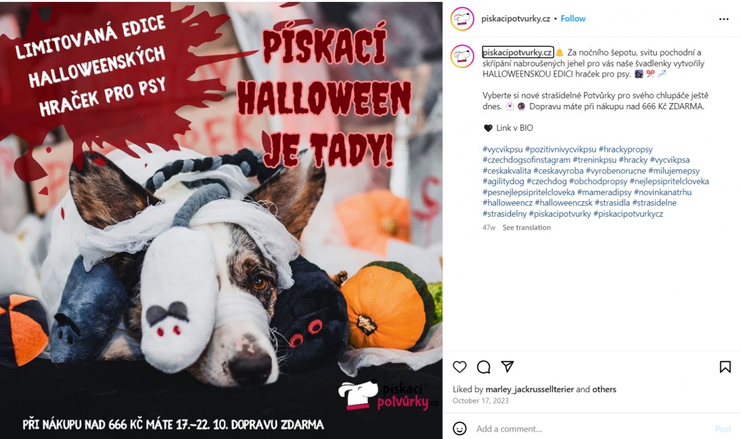Follow the piskacipotvurky.cz account
The height and width of the screenshot is (439, 741).
coord(573,19)
